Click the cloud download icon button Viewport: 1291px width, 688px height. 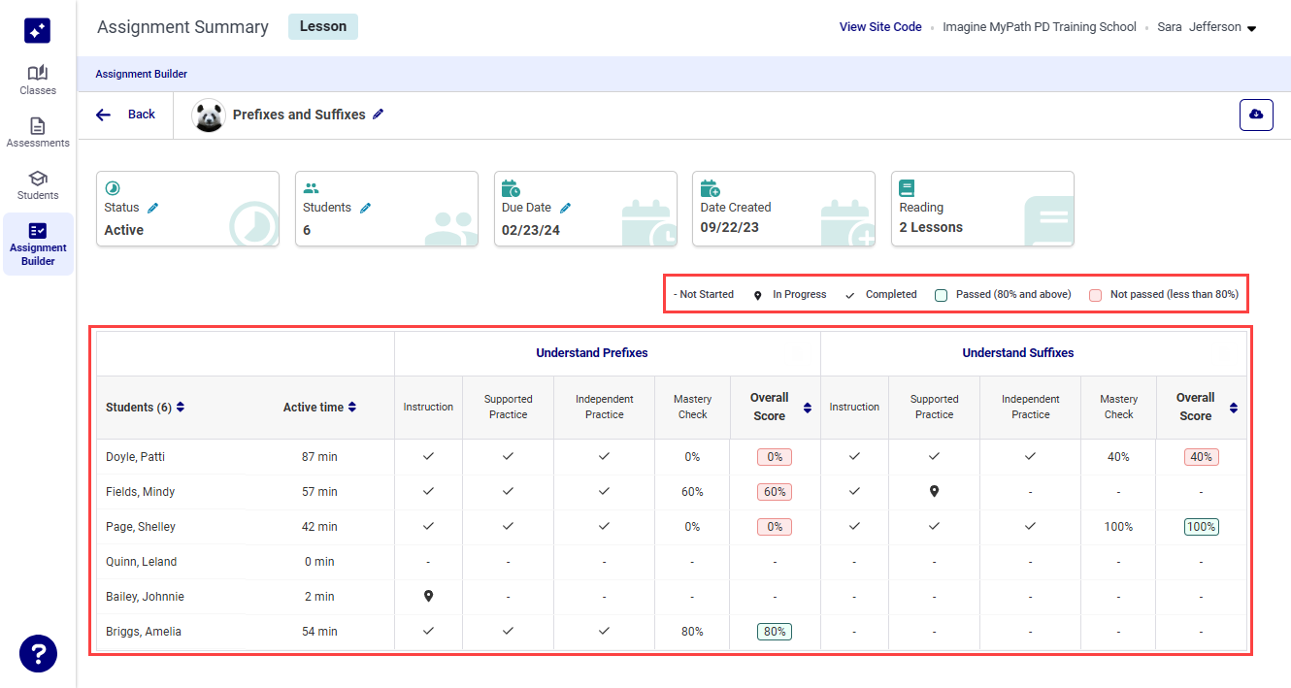click(x=1256, y=115)
